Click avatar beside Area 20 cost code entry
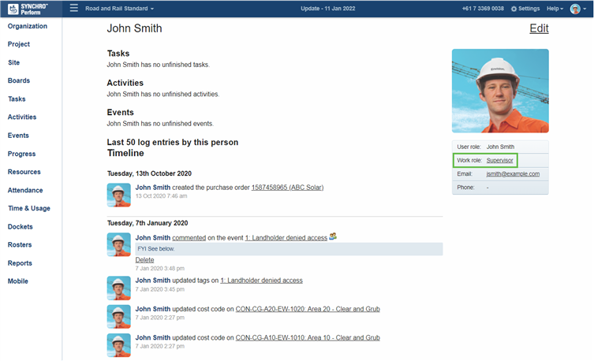Screen dimensions: 594x361 [119, 316]
